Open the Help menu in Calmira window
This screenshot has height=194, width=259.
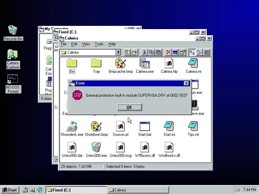pos(112,44)
